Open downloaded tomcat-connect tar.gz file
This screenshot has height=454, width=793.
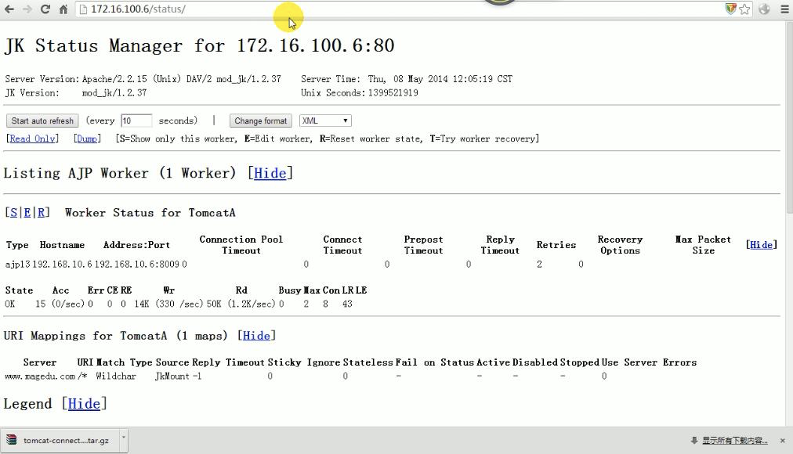click(60, 441)
